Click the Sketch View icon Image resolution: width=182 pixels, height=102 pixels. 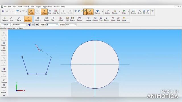coord(107,12)
